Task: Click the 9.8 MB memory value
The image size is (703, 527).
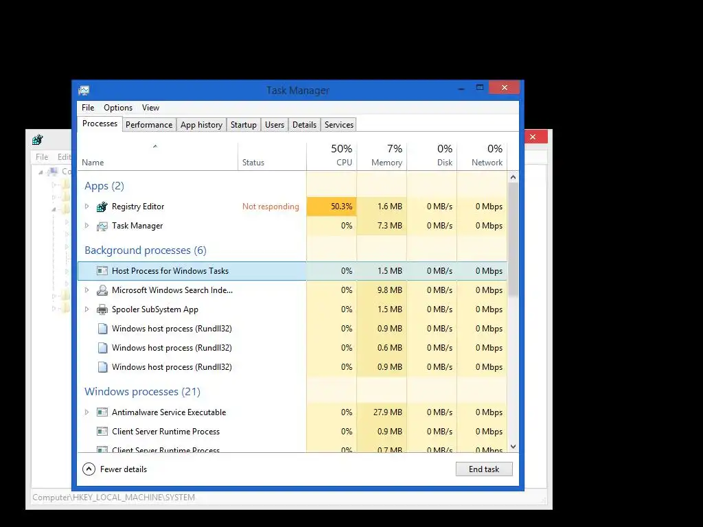Action: click(390, 290)
